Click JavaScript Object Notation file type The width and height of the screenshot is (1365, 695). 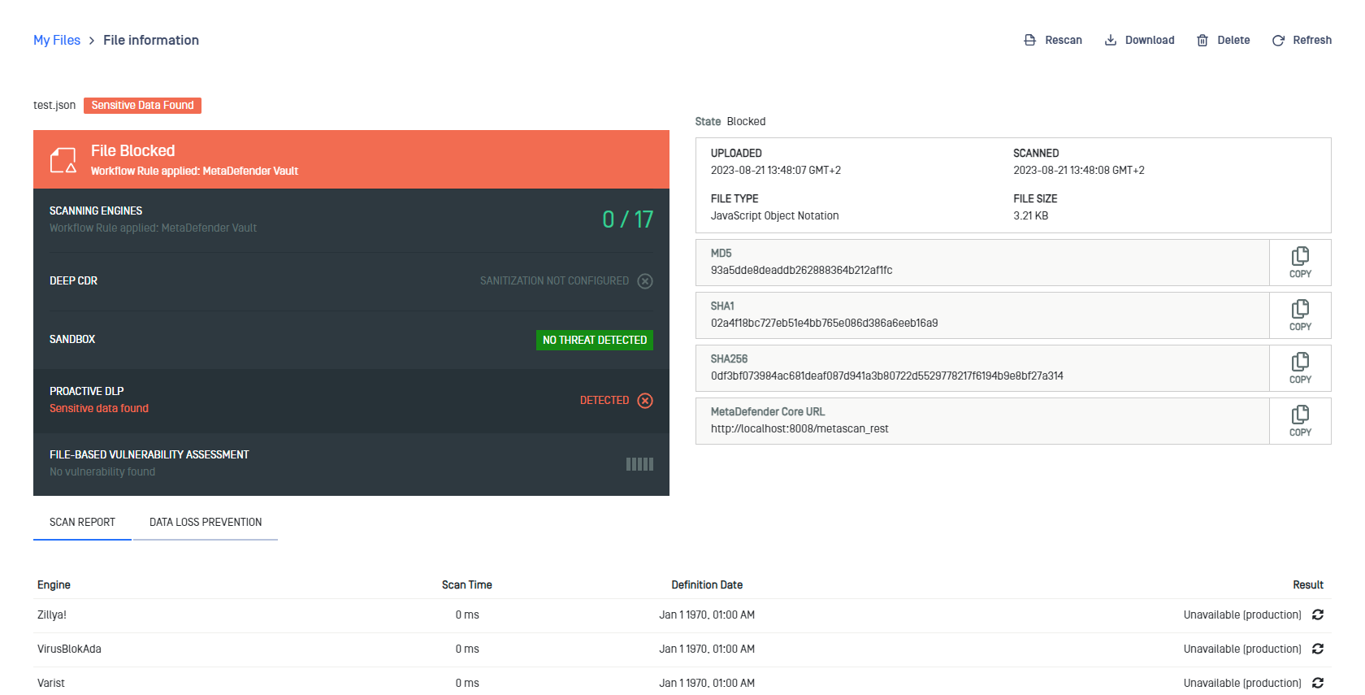[774, 216]
